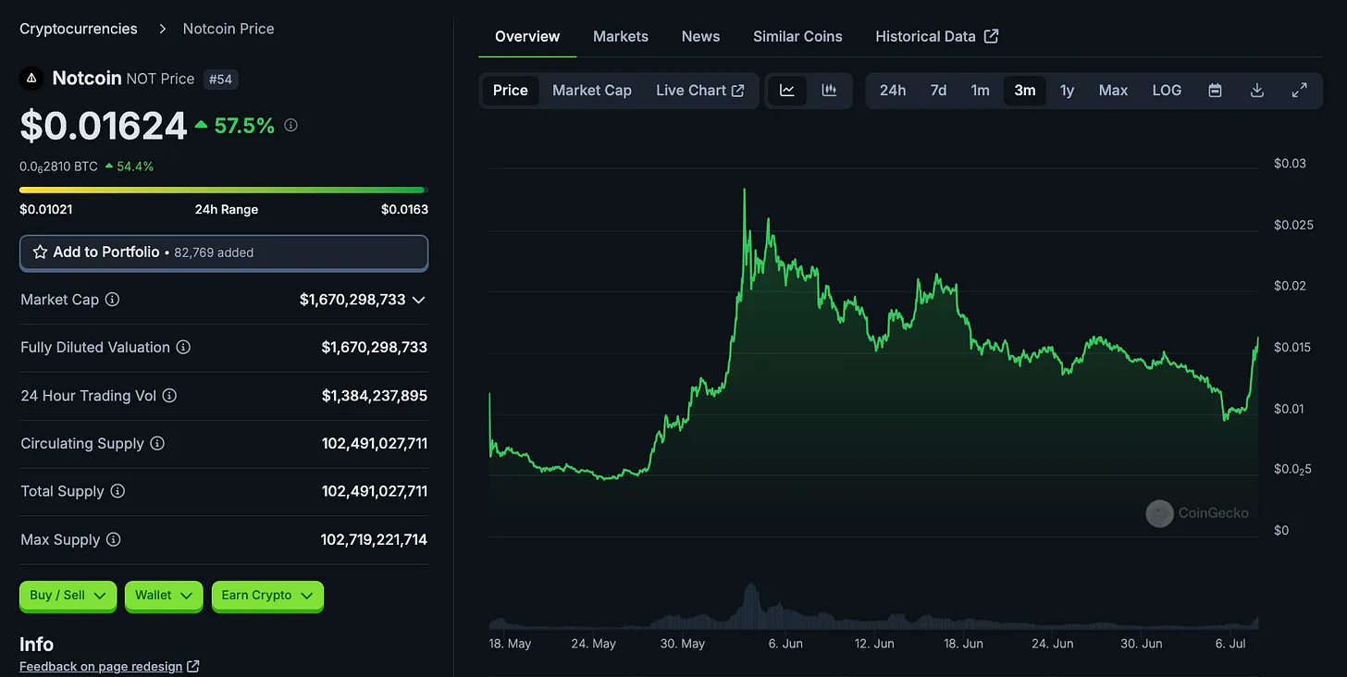
Task: Click the 82,769 added text
Action: (x=212, y=252)
